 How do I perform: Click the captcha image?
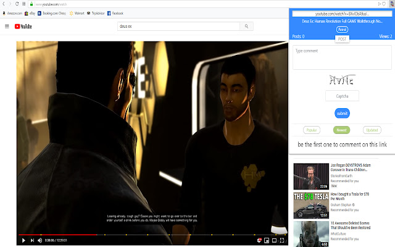[342, 80]
